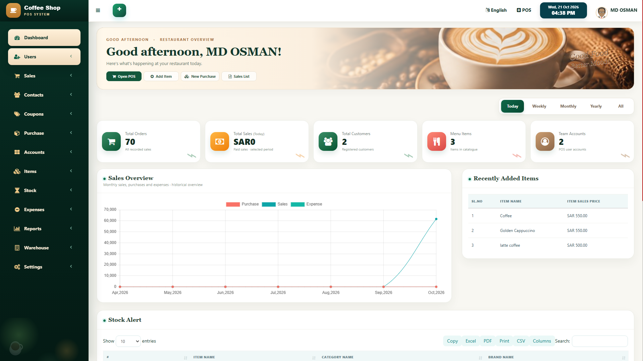This screenshot has height=361, width=643.
Task: Open the English language selector
Action: coord(496,10)
